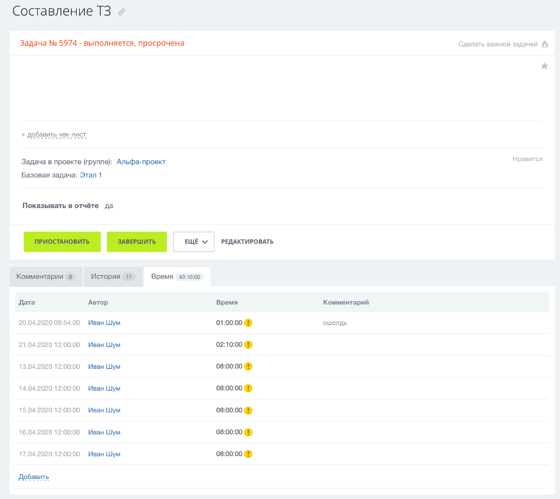Click warning icon on the 02:10:00 time entry

(248, 345)
